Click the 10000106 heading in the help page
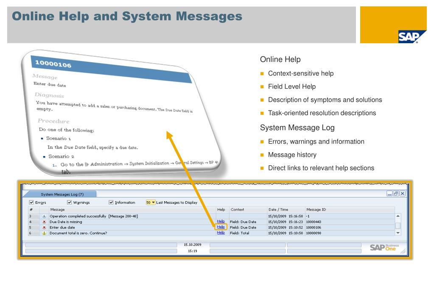 [53, 64]
